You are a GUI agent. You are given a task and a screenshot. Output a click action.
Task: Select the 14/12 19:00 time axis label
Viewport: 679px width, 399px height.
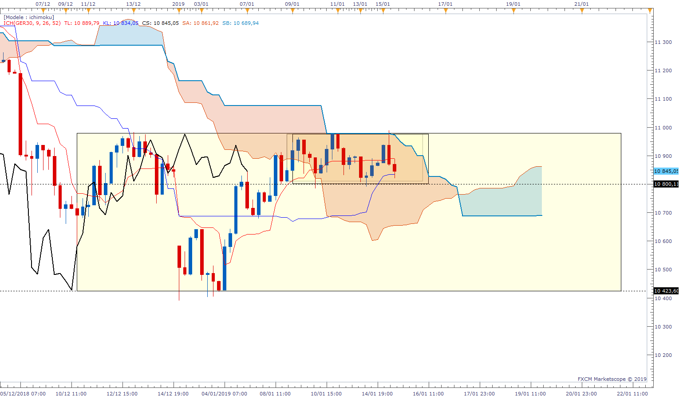point(173,393)
